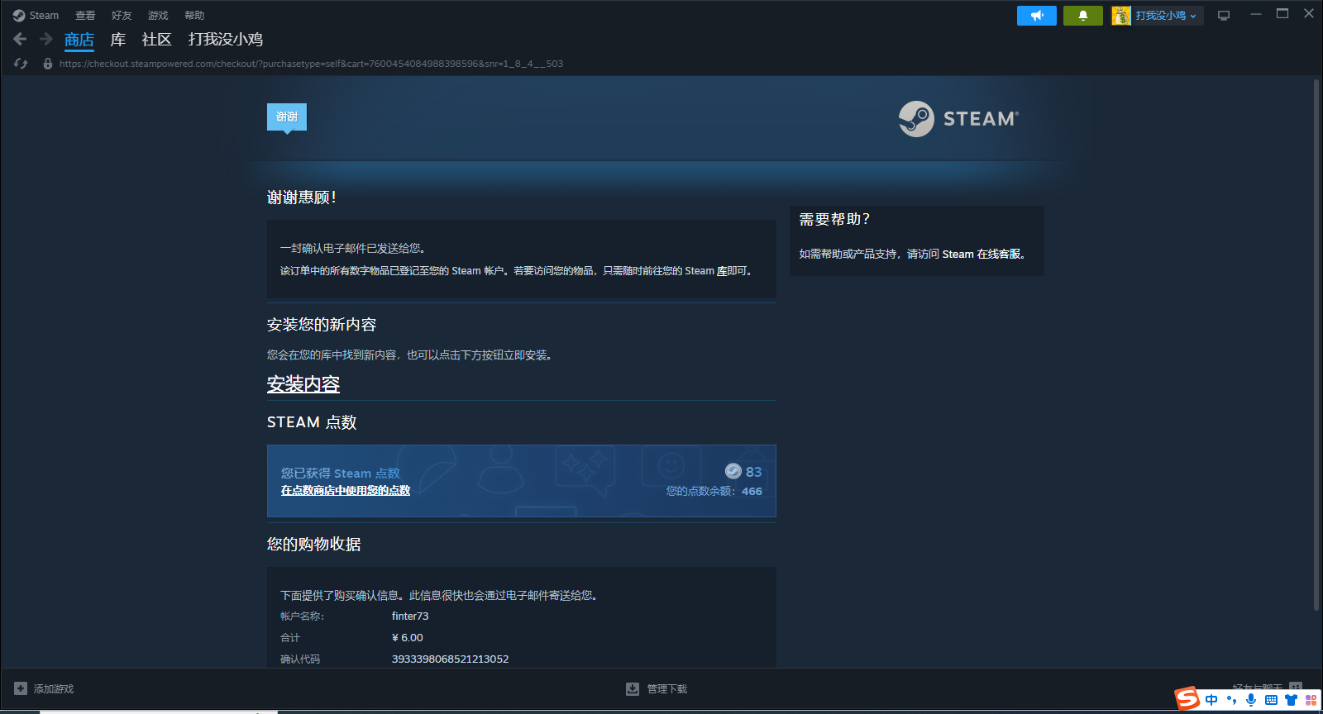
Task: Switch to the 社区 tab
Action: 156,40
